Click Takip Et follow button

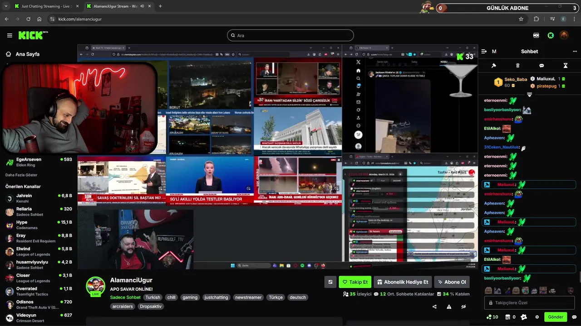click(x=355, y=282)
